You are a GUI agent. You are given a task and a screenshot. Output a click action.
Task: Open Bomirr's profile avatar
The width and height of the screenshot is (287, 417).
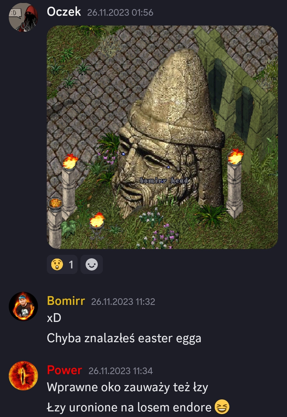[x=23, y=306]
